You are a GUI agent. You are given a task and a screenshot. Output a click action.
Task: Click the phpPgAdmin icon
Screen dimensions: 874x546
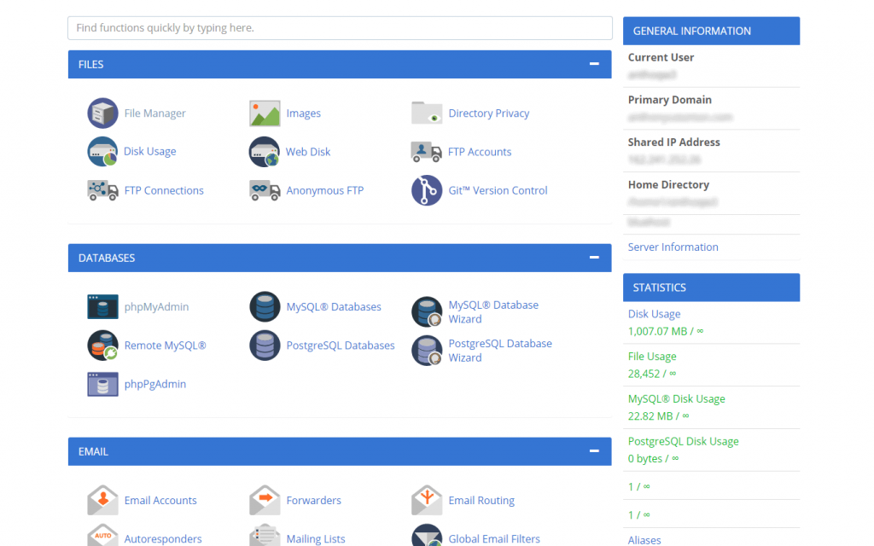pos(102,384)
